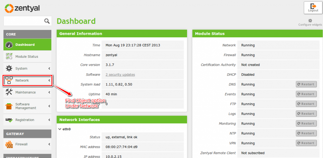Click the DHCP Disabled status

[x=248, y=75]
